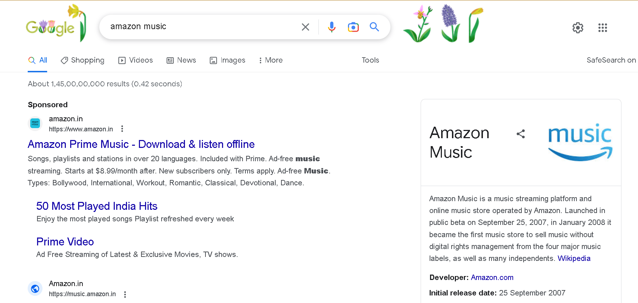Open 50 Most Played India Hits link

click(x=97, y=206)
